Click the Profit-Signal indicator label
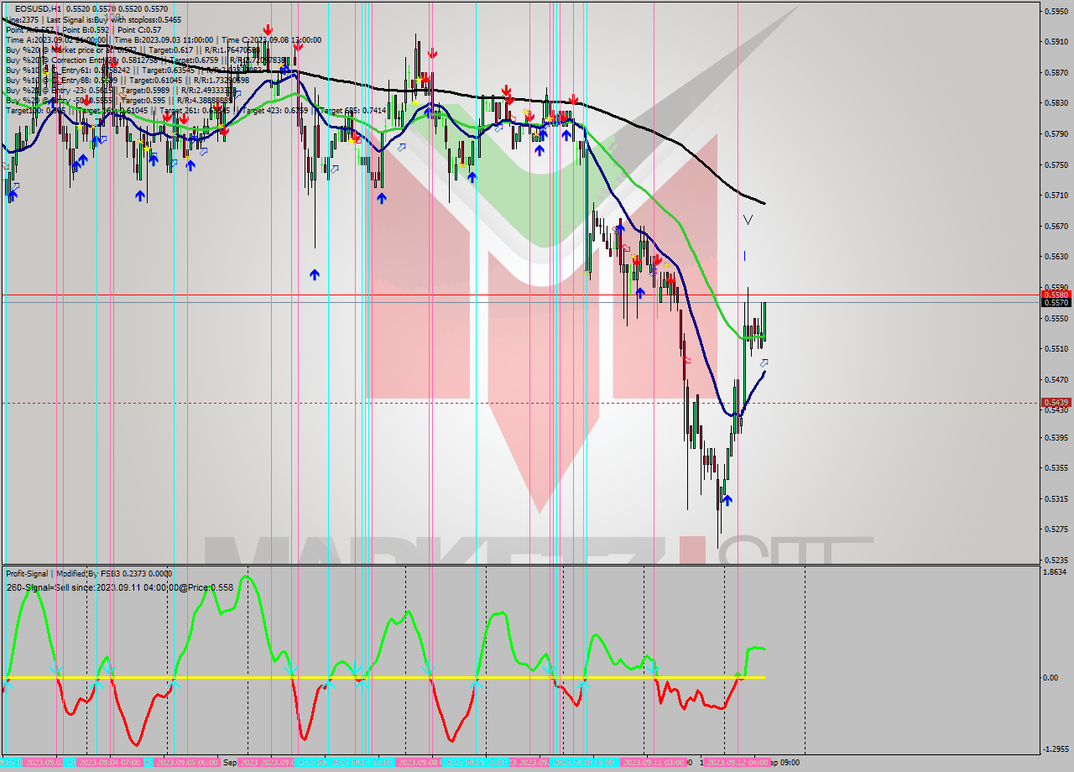Screen dimensions: 1074x772 pos(89,573)
